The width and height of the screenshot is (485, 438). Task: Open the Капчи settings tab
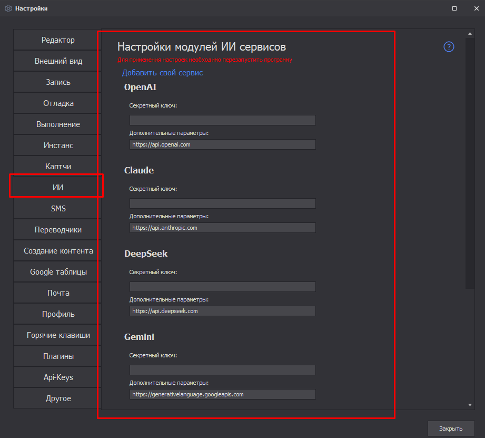57,166
